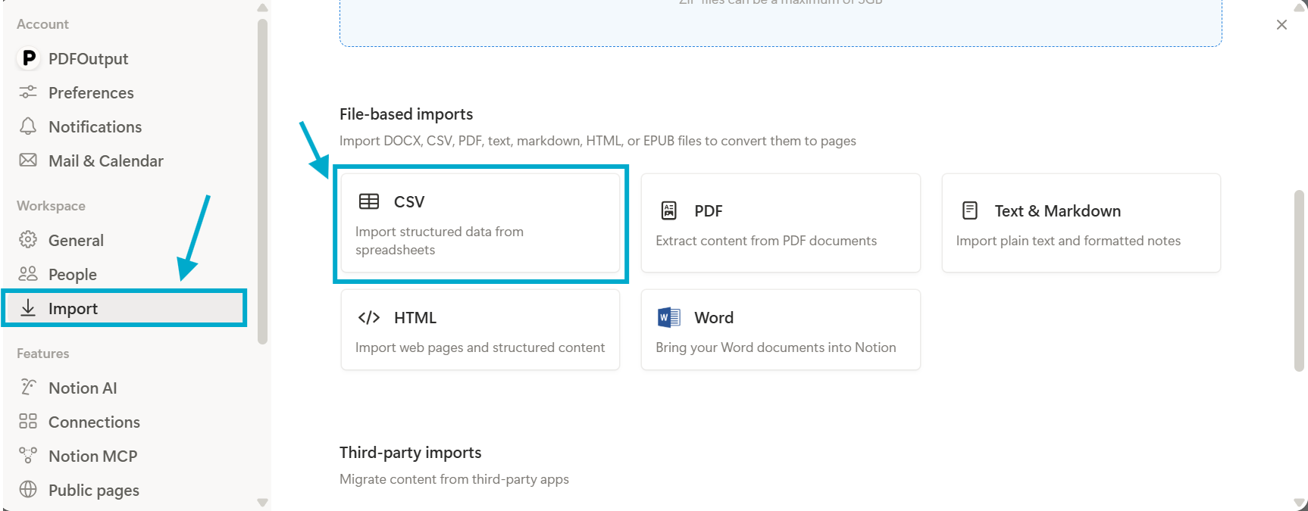Click the PDFOutput account avatar icon
Image resolution: width=1308 pixels, height=511 pixels.
click(28, 58)
